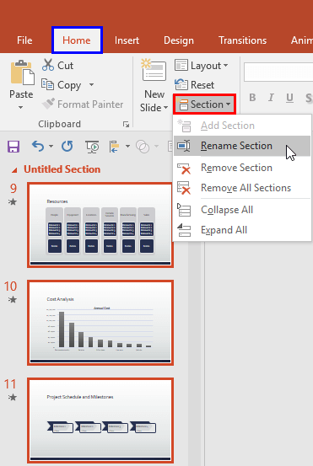Open the Undo history dropdown
The image size is (313, 466).
point(51,147)
